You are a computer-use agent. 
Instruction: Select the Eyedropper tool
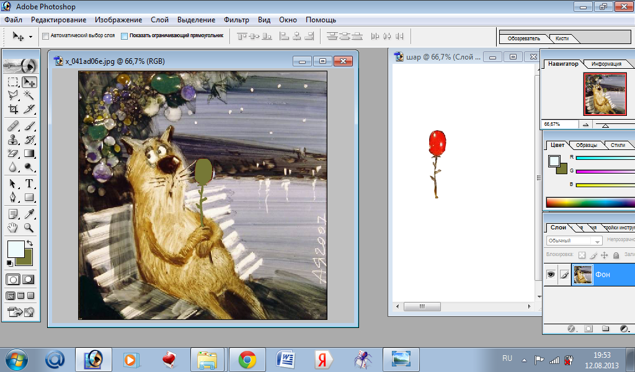pos(29,214)
